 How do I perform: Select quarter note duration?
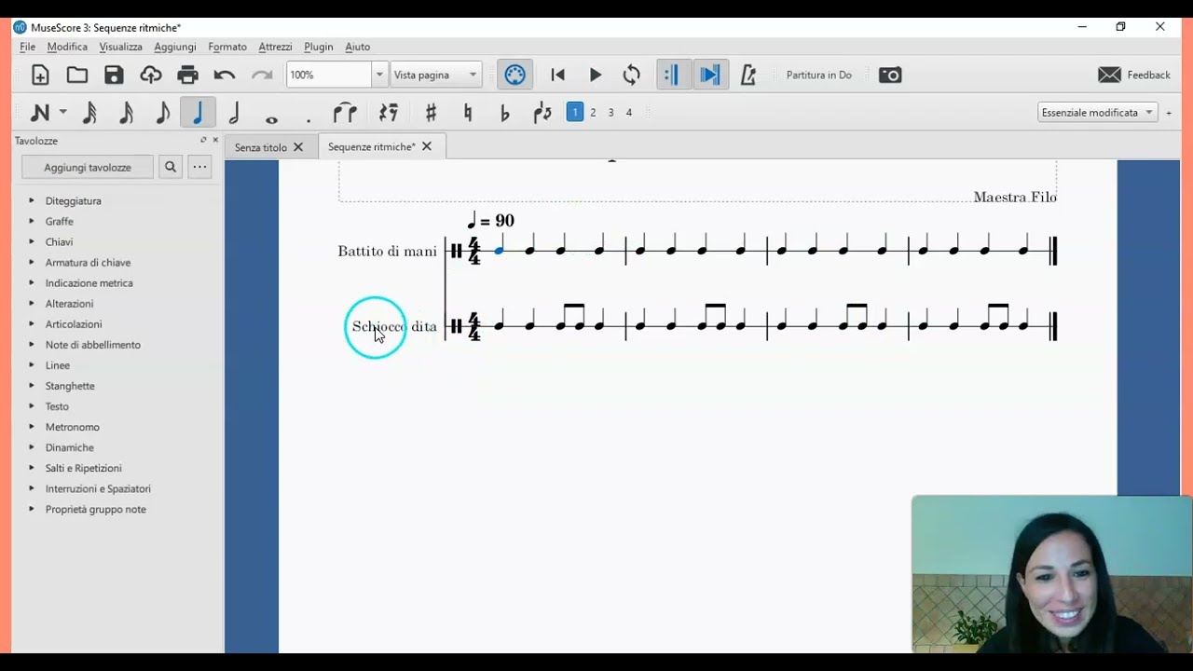[x=198, y=113]
